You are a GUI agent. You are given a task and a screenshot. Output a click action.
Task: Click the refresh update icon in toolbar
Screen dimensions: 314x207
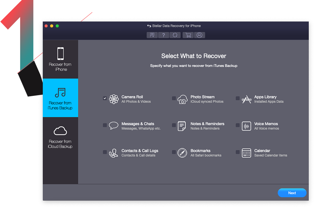coord(175,35)
